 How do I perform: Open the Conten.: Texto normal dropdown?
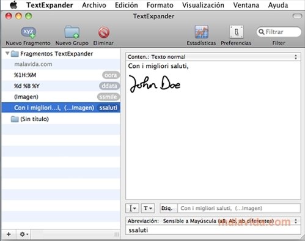tap(213, 57)
